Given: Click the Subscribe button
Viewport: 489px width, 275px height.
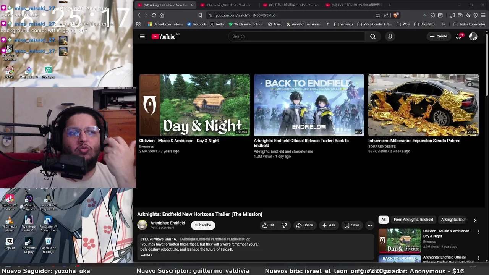Looking at the screenshot, I should point(203,225).
